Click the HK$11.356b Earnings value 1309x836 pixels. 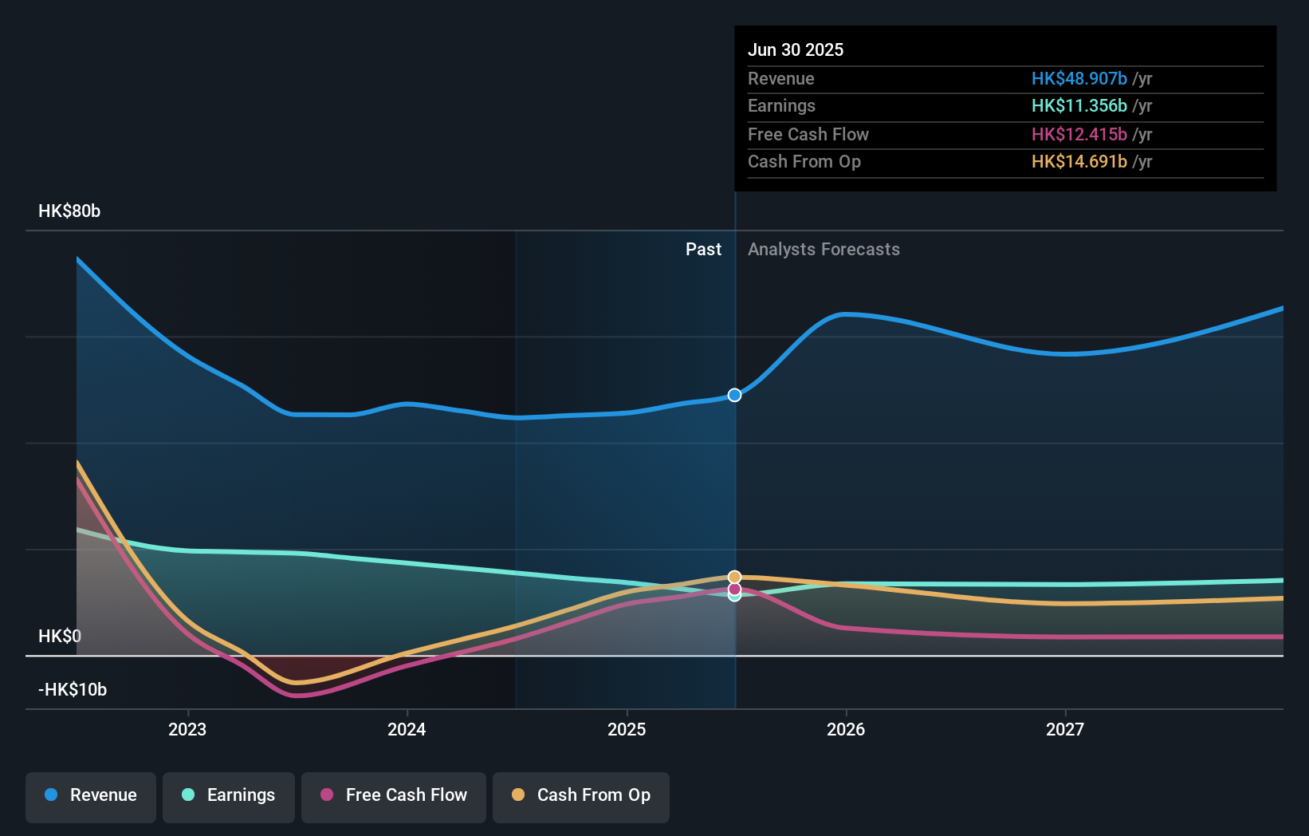point(1079,106)
